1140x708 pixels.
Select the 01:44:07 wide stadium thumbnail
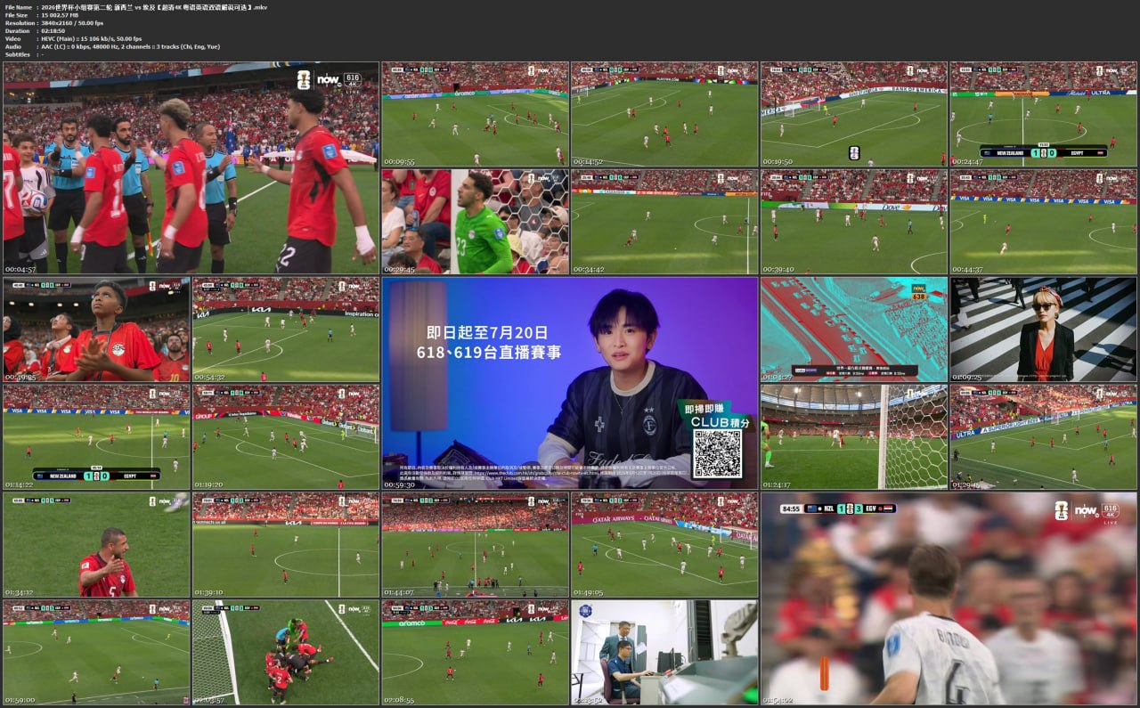(x=475, y=545)
